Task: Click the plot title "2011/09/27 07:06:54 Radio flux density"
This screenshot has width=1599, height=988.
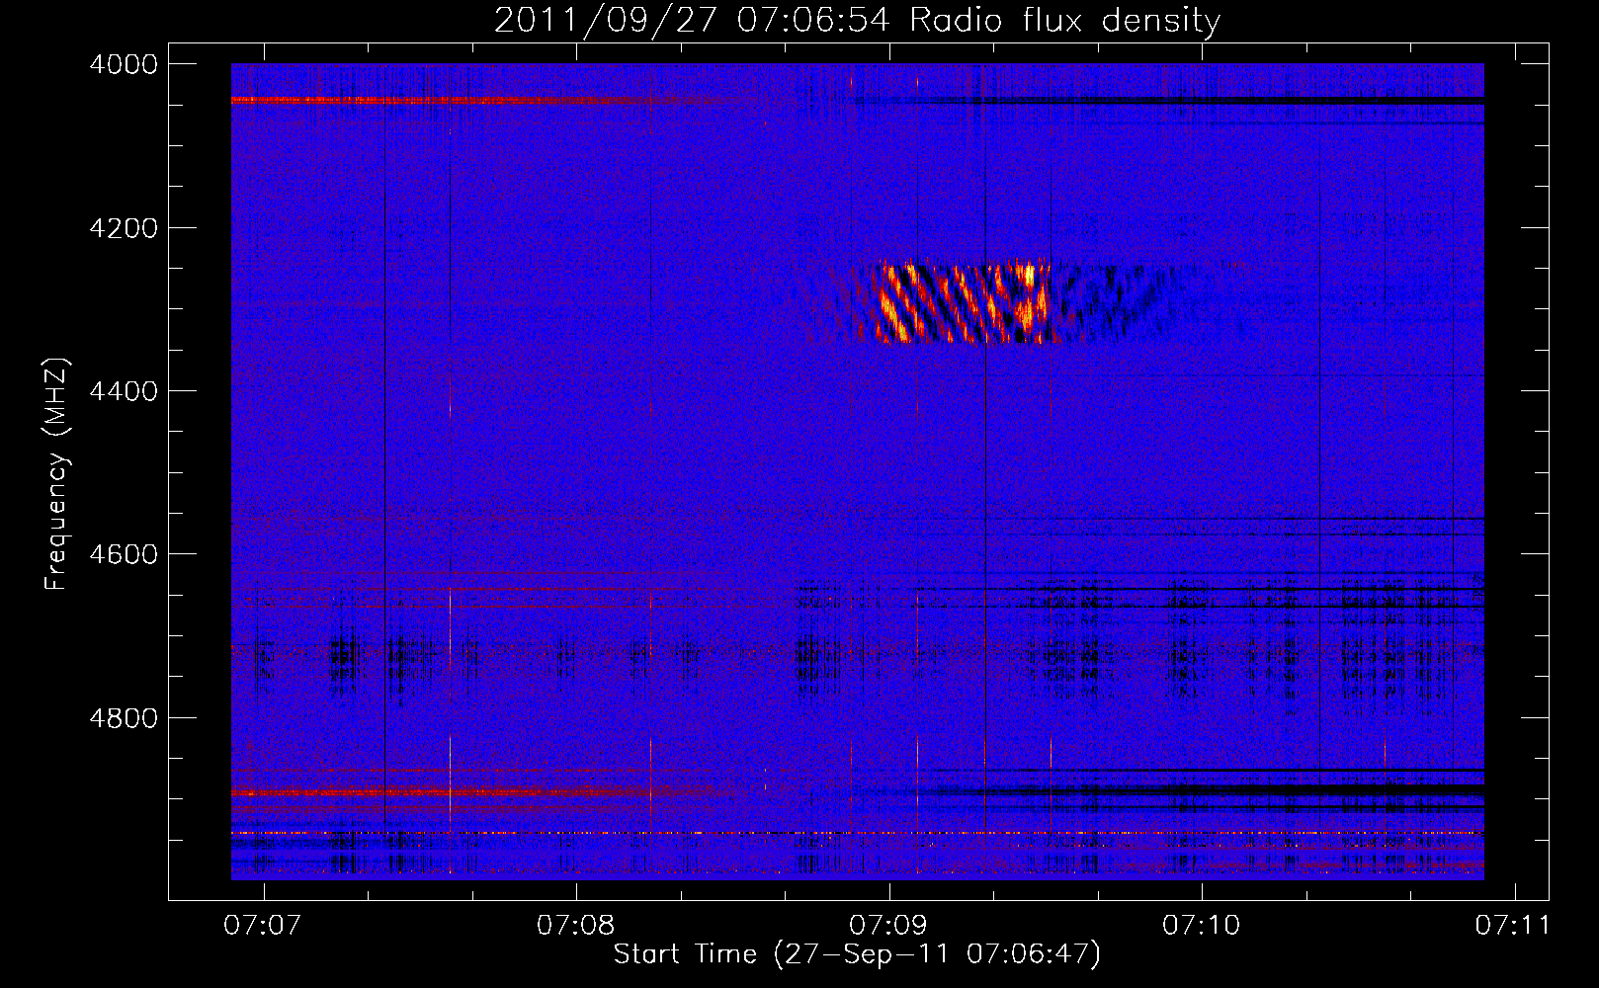Action: pyautogui.click(x=857, y=20)
